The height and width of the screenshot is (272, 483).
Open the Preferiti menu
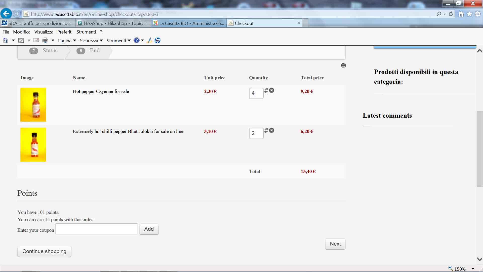pos(65,32)
